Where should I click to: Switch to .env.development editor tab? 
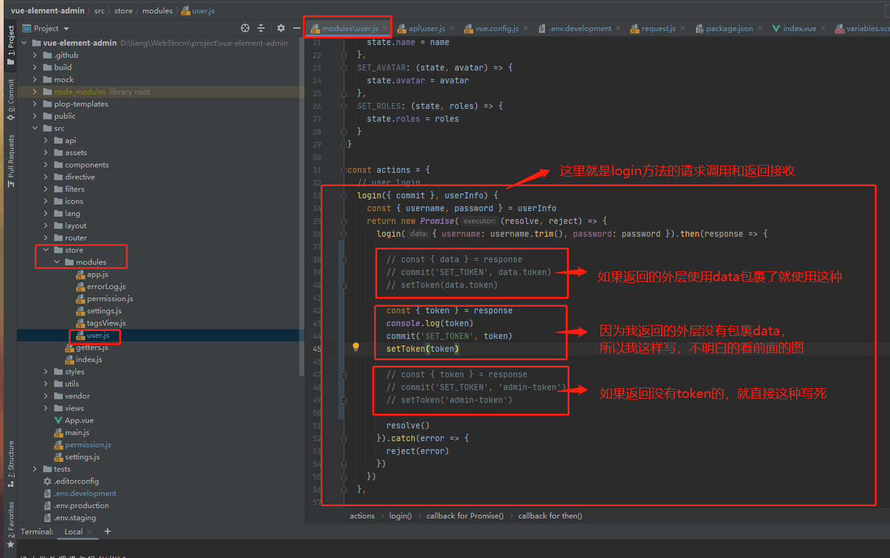(580, 29)
